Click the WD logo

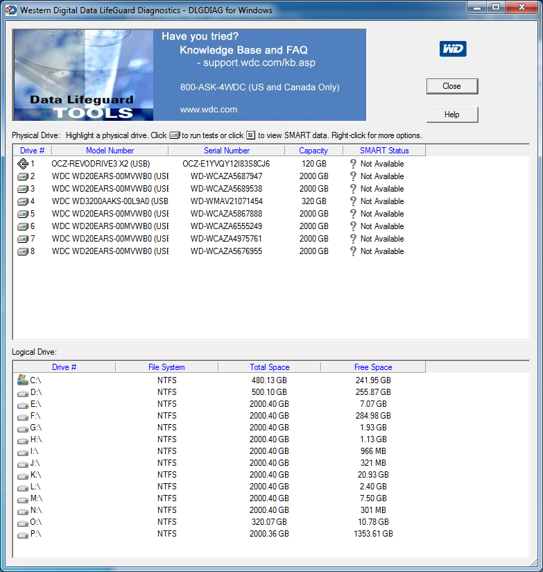coord(453,49)
